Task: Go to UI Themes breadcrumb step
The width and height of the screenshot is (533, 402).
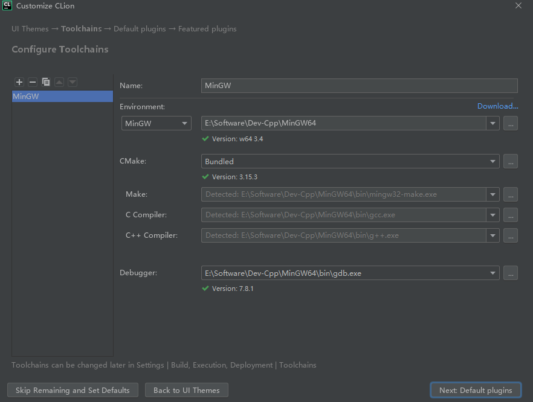Action: tap(30, 29)
